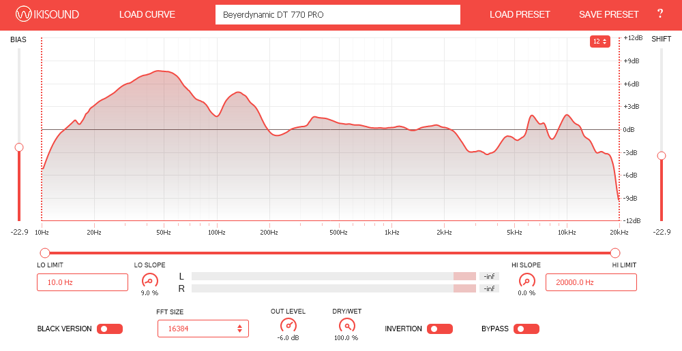Open the FFT SIZE 16384 dropdown

203,329
